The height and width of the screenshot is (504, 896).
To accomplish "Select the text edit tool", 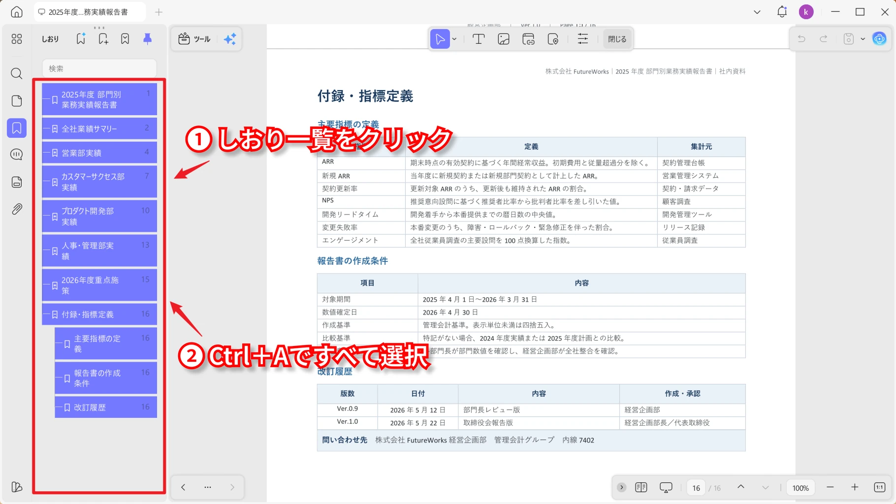I will [479, 39].
